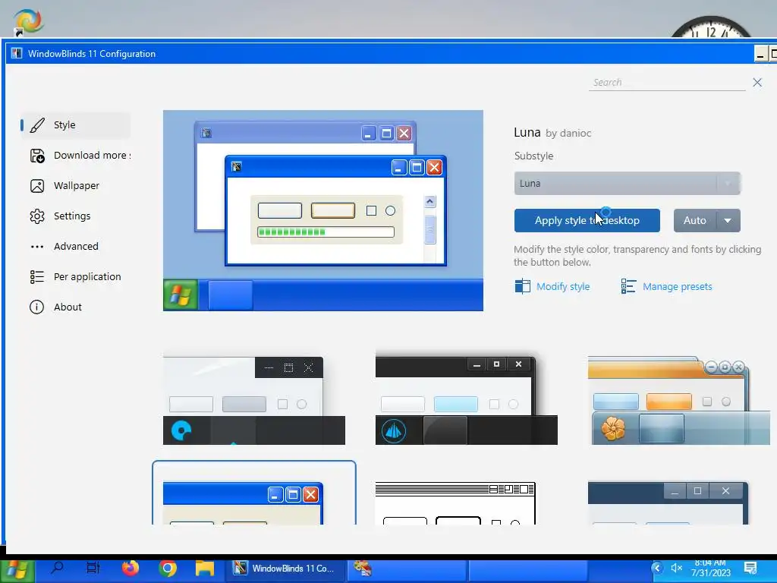Click WindowBlinds 11 taskbar button
Viewport: 777px width, 583px height.
286,569
